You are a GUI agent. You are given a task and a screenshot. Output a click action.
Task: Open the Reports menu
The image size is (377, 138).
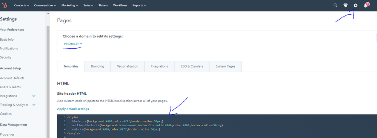[x=139, y=5]
